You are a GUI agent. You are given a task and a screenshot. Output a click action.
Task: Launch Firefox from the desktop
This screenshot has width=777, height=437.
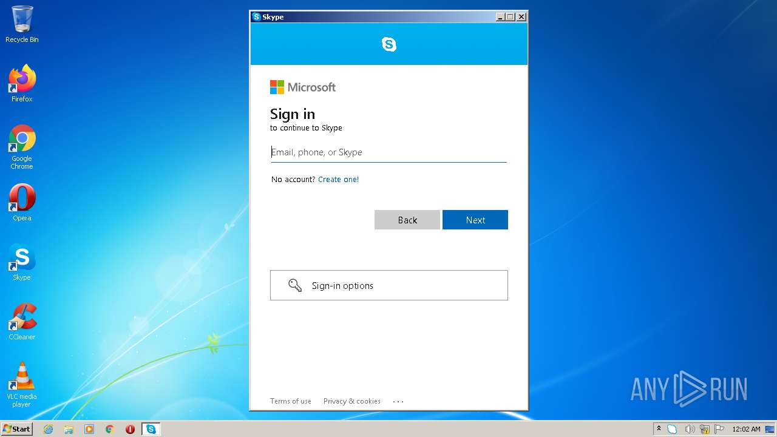(x=22, y=84)
